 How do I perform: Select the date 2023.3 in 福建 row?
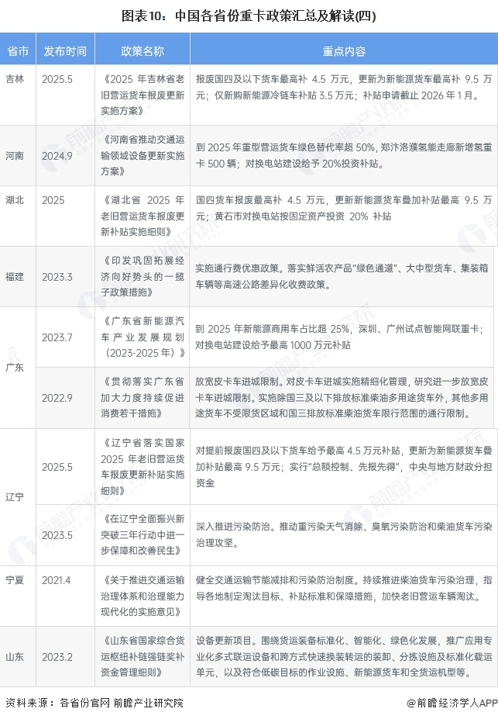[x=57, y=277]
